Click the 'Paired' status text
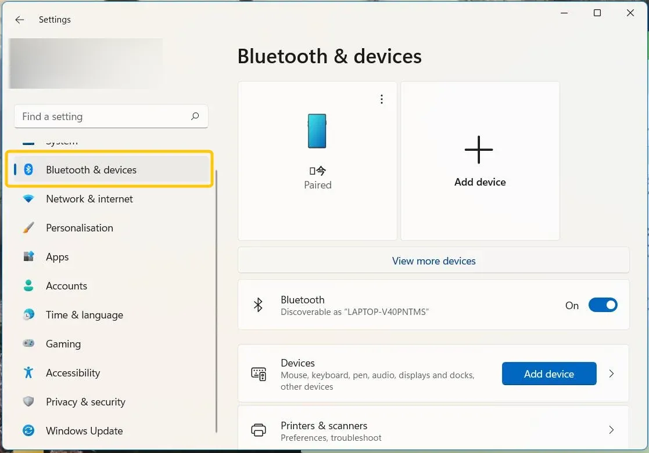Image resolution: width=649 pixels, height=453 pixels. tap(318, 185)
